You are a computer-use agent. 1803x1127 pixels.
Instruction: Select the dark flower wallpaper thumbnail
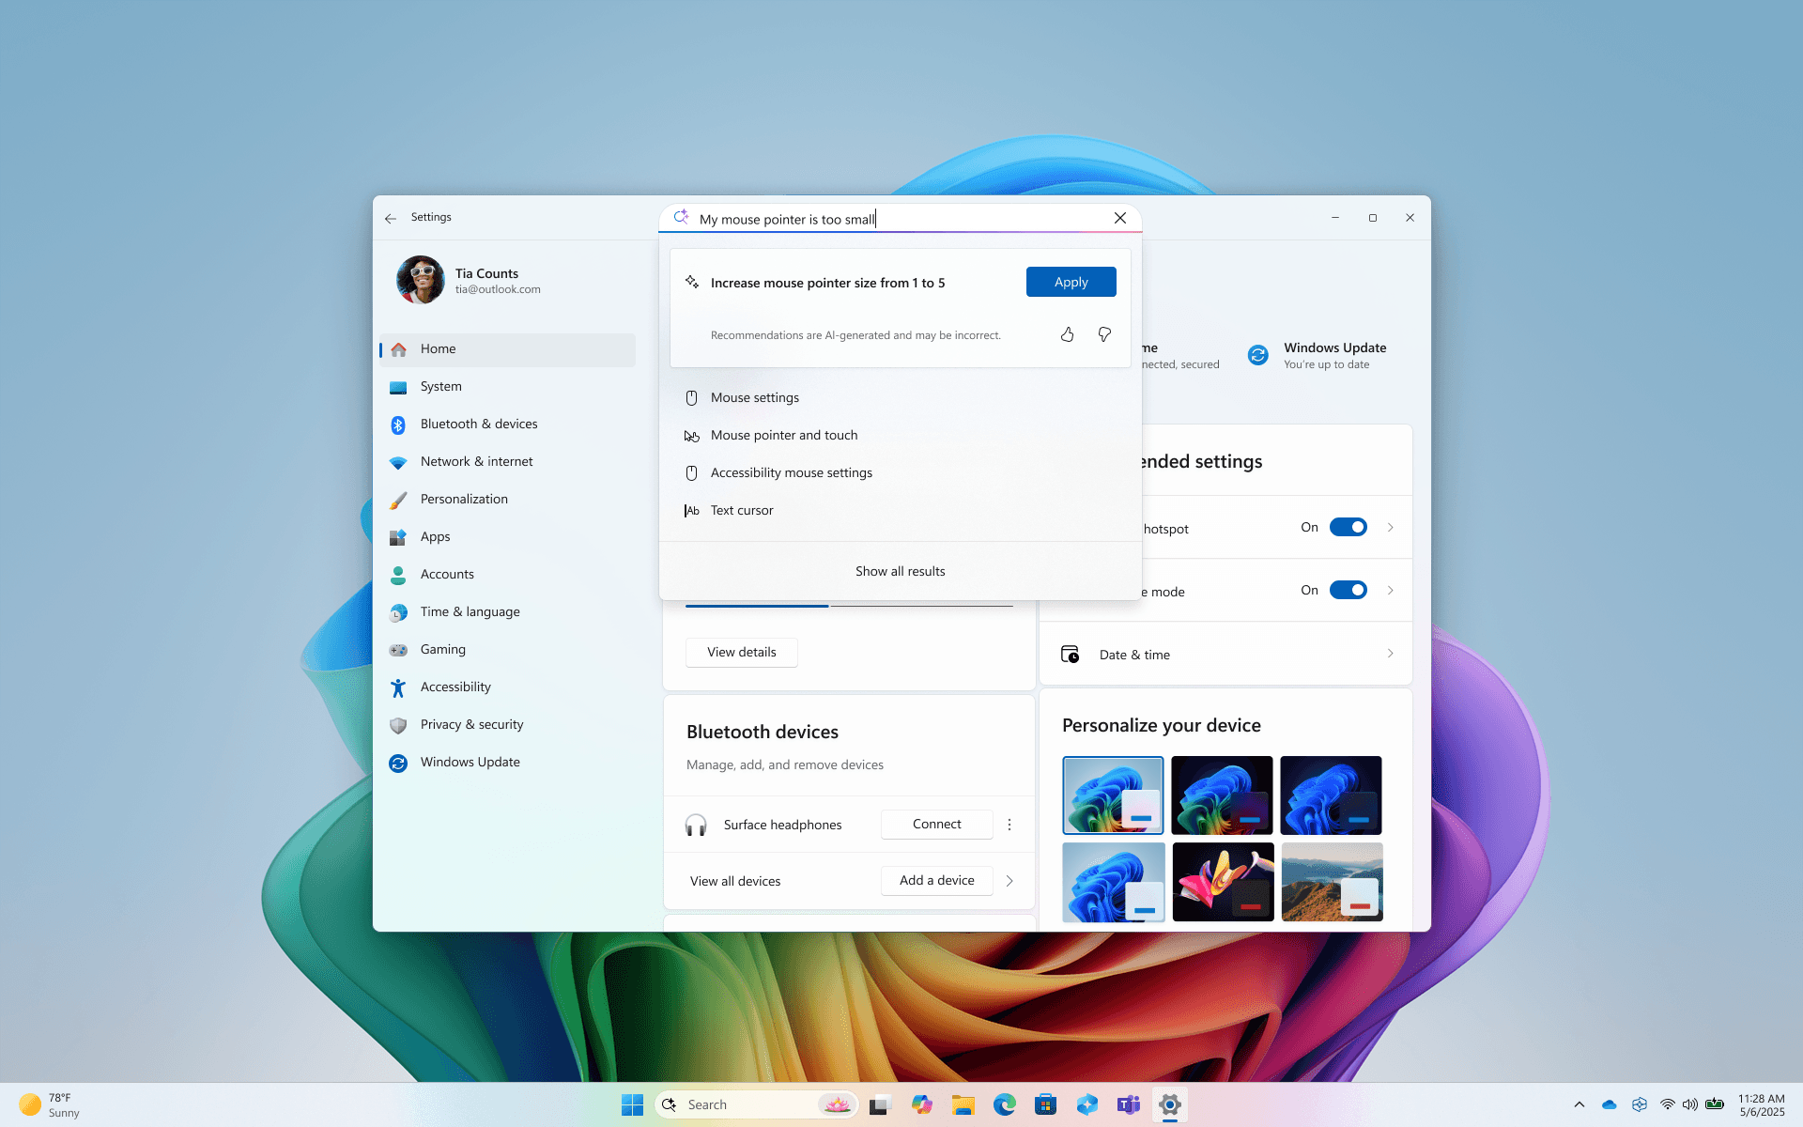point(1222,882)
